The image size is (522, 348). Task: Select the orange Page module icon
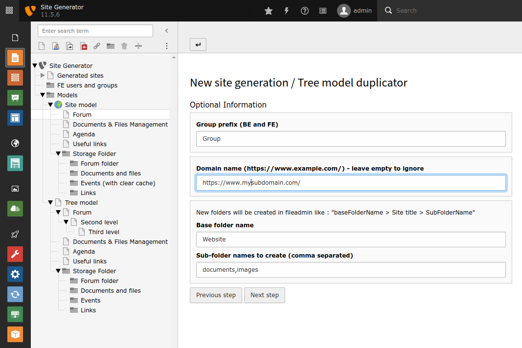tap(15, 58)
